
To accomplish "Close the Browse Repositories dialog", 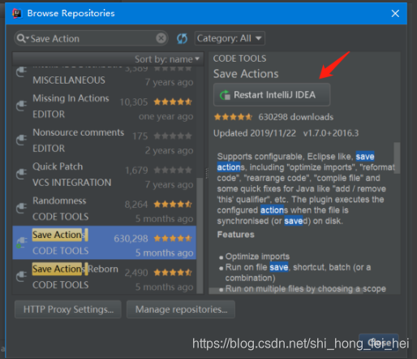I will (395, 13).
